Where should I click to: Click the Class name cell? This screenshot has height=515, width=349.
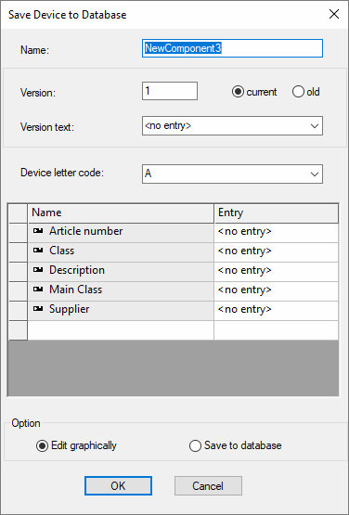pos(121,252)
